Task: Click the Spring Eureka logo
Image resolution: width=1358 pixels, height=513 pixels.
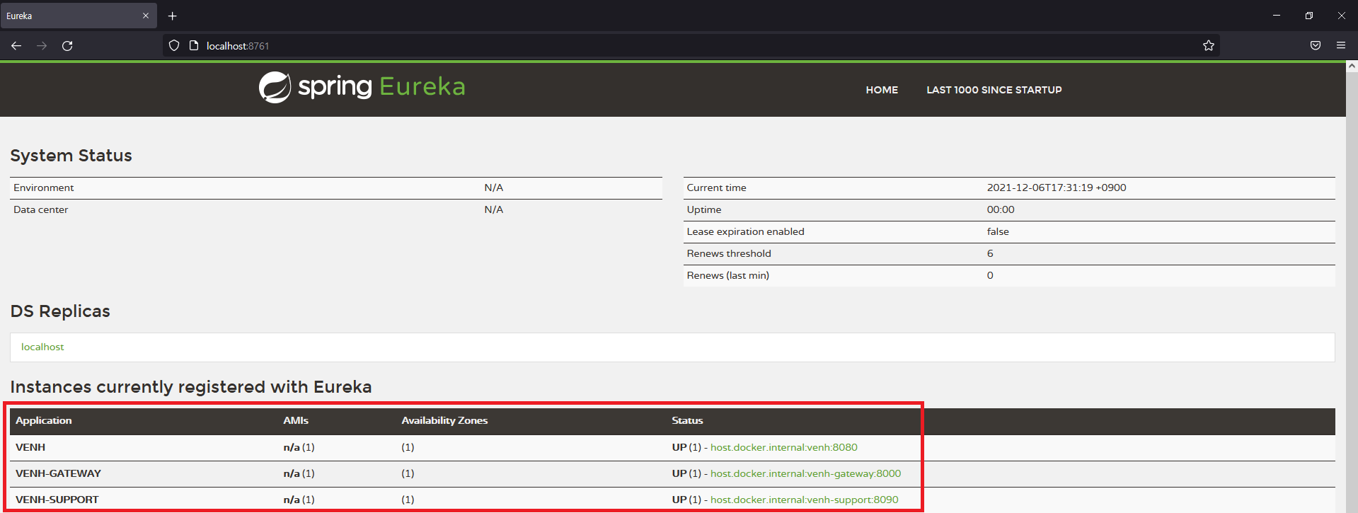Action: click(x=362, y=87)
